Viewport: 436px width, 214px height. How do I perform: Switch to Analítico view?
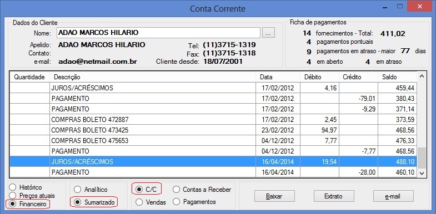coord(77,190)
